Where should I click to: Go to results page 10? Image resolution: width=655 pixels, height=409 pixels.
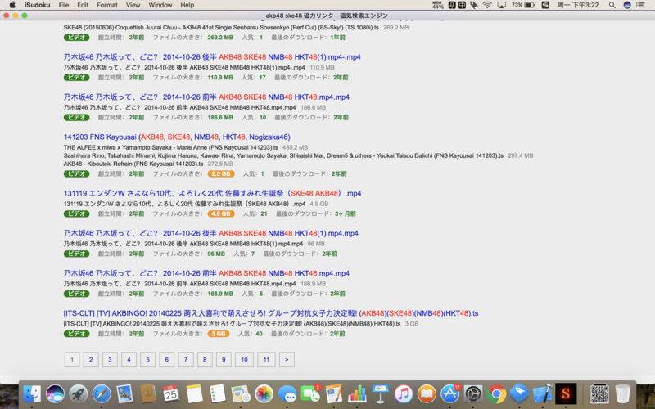pyautogui.click(x=244, y=360)
